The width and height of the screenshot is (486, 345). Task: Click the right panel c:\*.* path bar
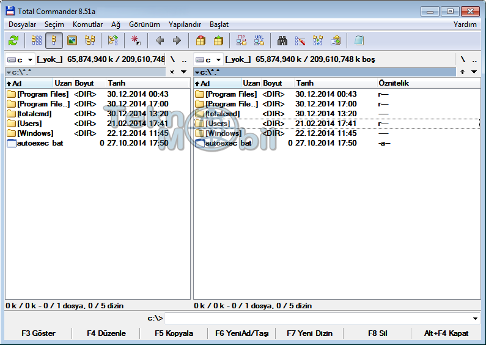click(x=325, y=72)
